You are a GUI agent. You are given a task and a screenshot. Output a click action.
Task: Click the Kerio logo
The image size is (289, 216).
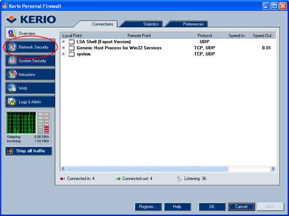[x=31, y=19]
